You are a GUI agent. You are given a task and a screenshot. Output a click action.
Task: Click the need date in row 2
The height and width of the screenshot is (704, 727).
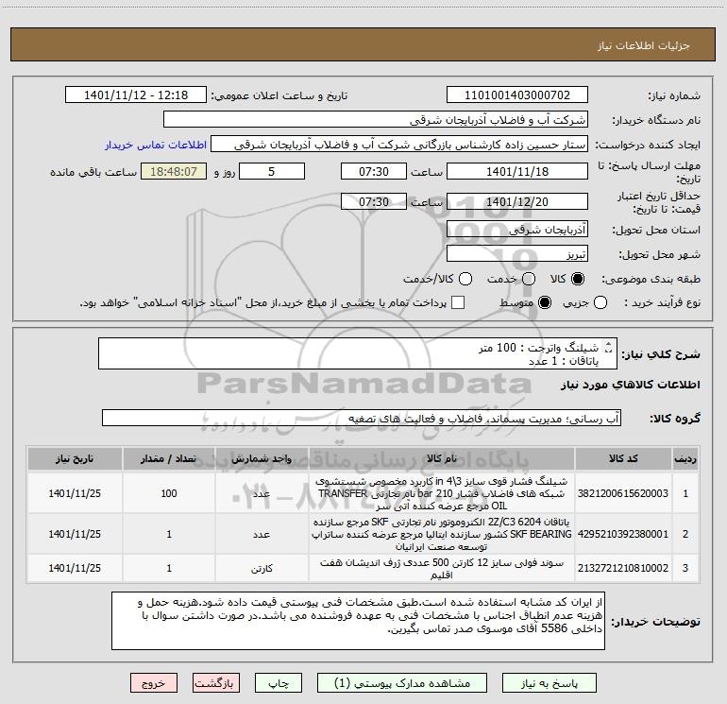(75, 534)
